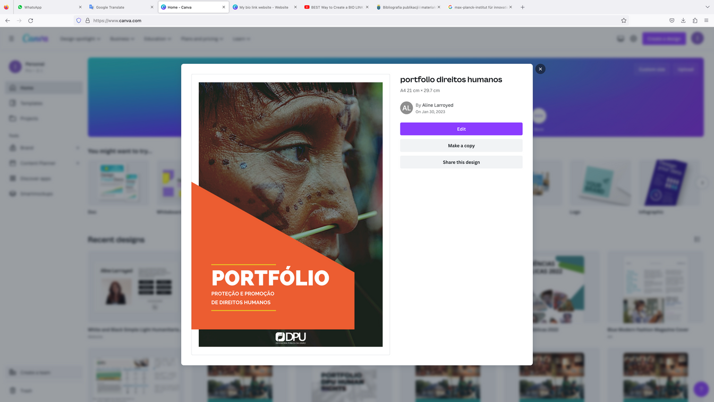Click Share this design button
This screenshot has height=402, width=714.
[x=461, y=162]
